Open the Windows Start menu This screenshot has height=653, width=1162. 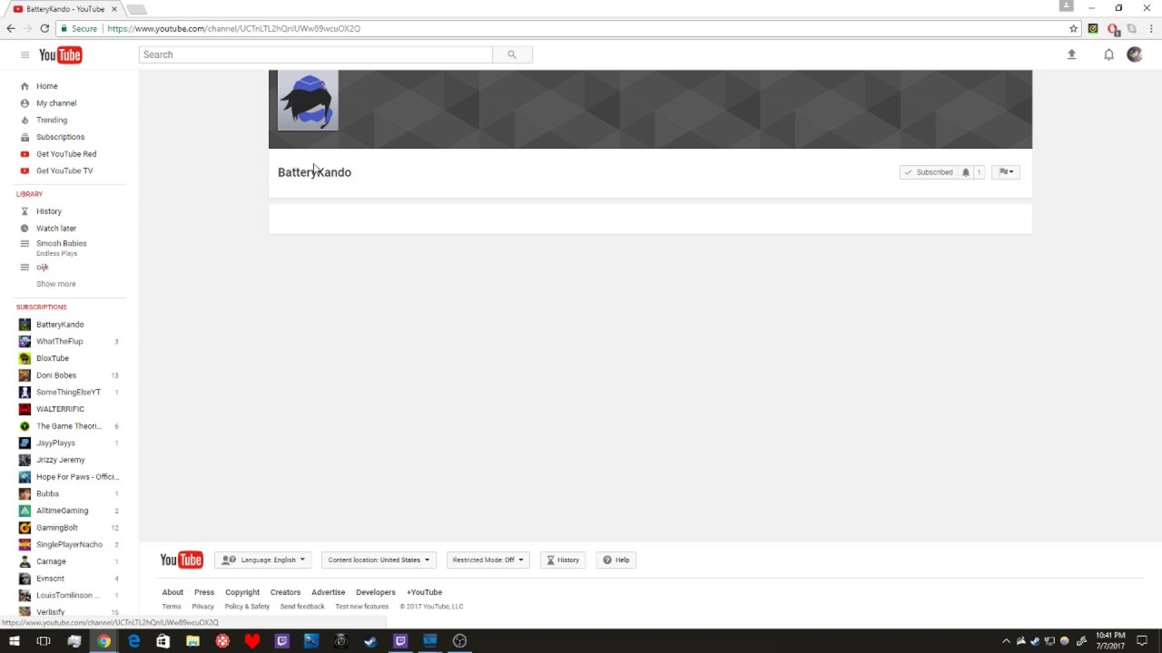(15, 641)
